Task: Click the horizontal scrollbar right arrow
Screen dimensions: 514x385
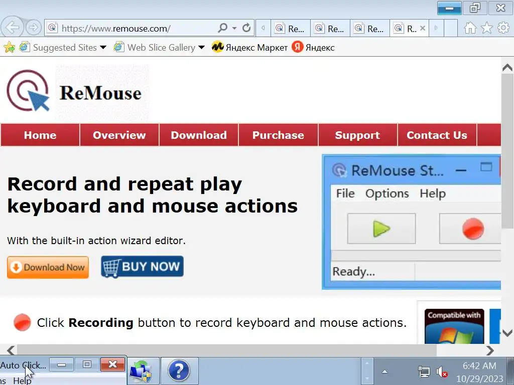Action: click(x=490, y=350)
